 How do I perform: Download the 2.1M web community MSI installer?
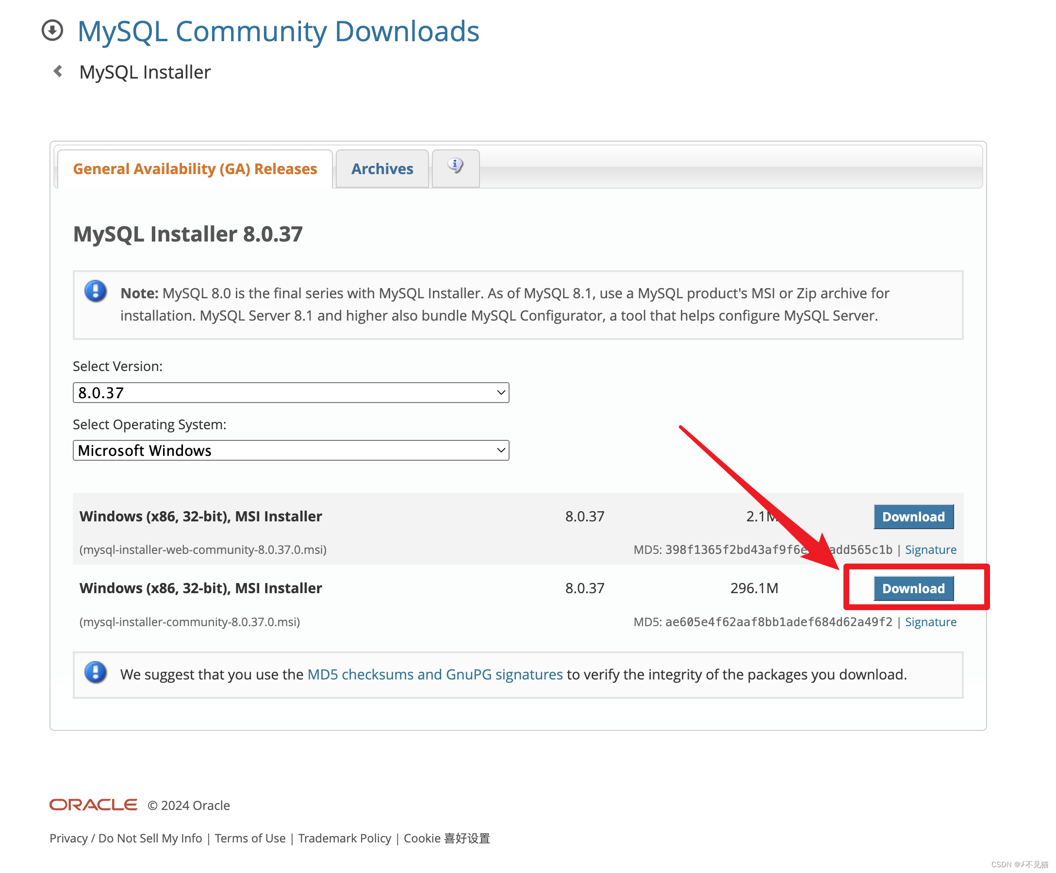tap(913, 517)
